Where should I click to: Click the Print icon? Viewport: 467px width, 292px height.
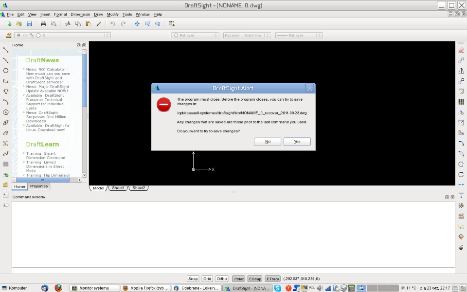[43, 24]
